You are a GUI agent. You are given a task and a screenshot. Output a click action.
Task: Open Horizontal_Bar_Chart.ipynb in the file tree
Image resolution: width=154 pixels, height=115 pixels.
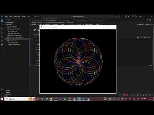[15, 35]
